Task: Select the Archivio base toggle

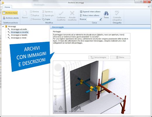Action: (x=10, y=13)
